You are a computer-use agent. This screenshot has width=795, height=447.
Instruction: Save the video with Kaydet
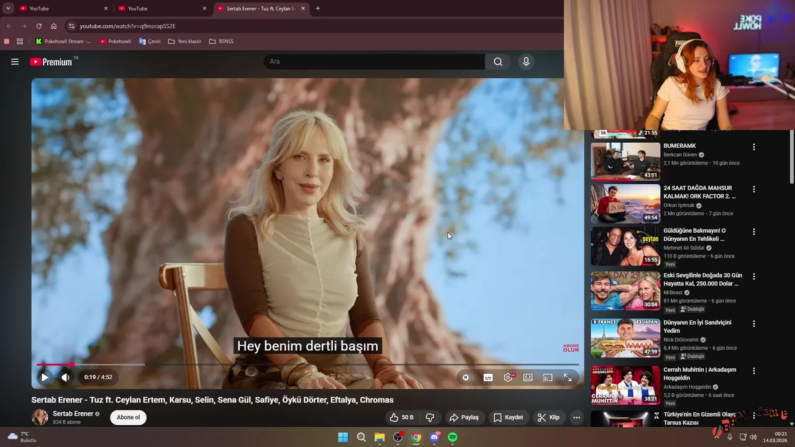tap(508, 417)
